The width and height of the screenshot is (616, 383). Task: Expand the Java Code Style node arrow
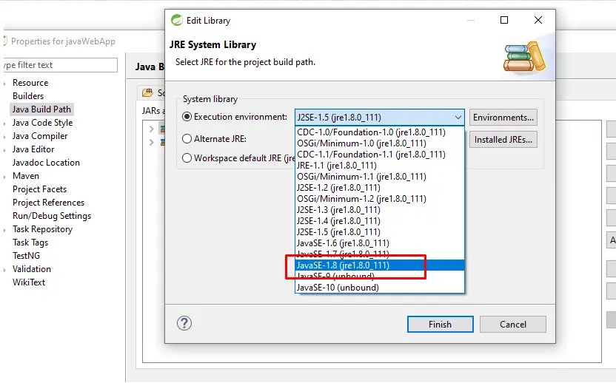[4, 123]
